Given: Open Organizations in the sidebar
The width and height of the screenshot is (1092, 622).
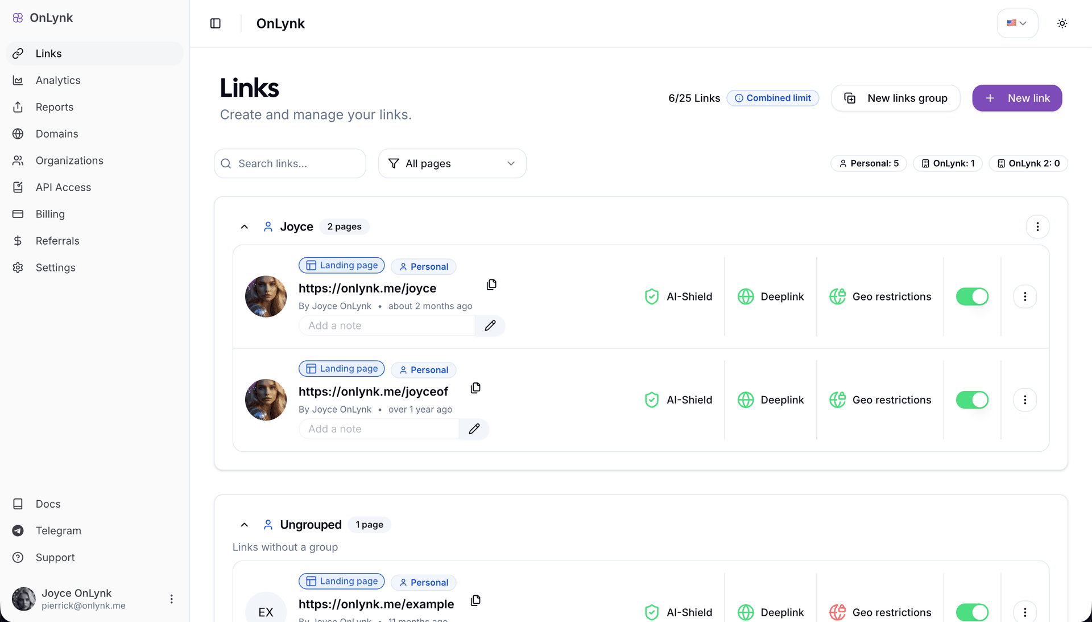Looking at the screenshot, I should (94, 160).
